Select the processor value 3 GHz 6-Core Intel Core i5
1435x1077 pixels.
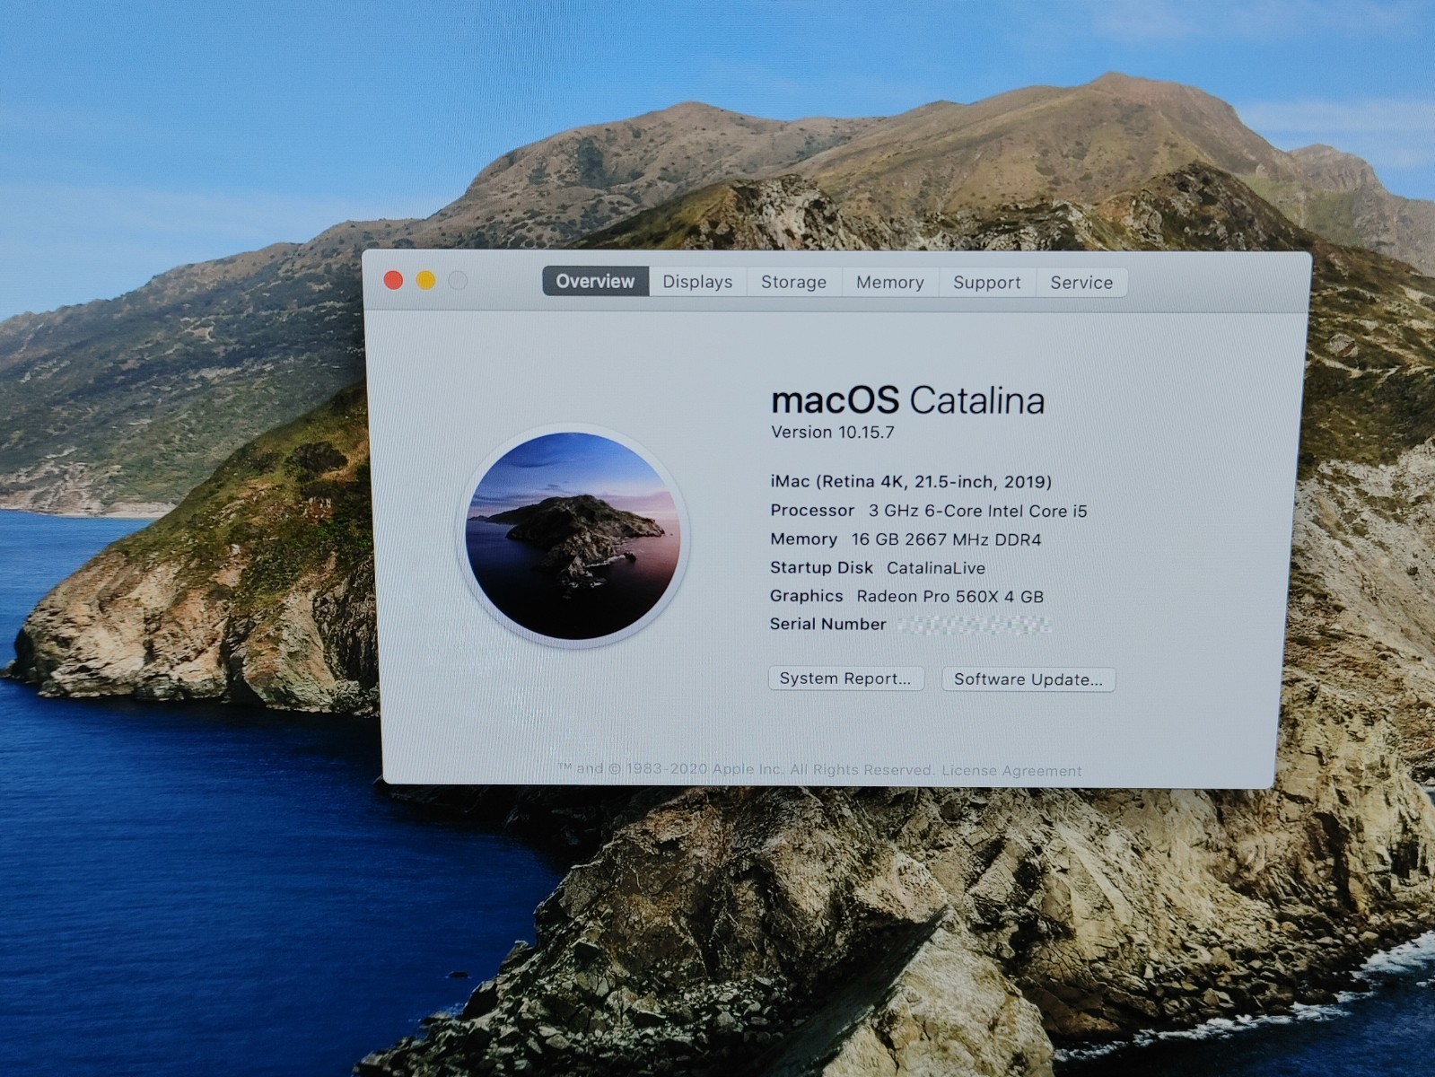click(x=977, y=511)
